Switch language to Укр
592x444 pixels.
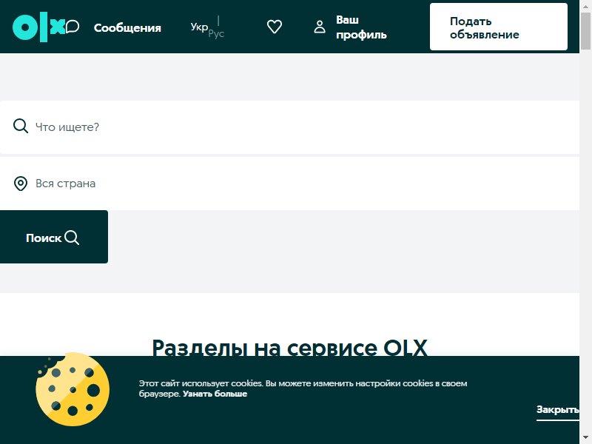tap(199, 27)
